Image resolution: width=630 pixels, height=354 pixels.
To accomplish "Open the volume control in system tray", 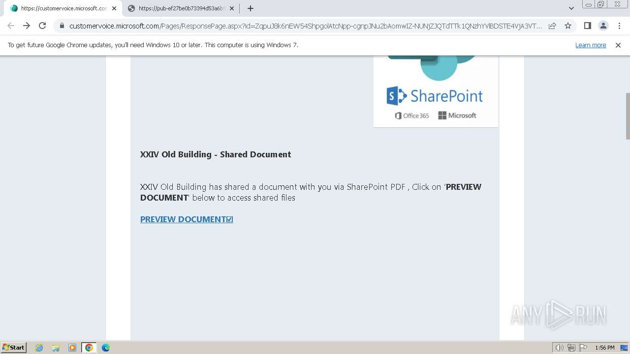I will [560, 348].
